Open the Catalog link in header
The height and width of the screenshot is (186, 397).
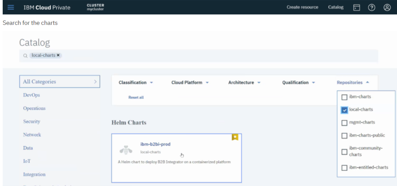[x=336, y=7]
